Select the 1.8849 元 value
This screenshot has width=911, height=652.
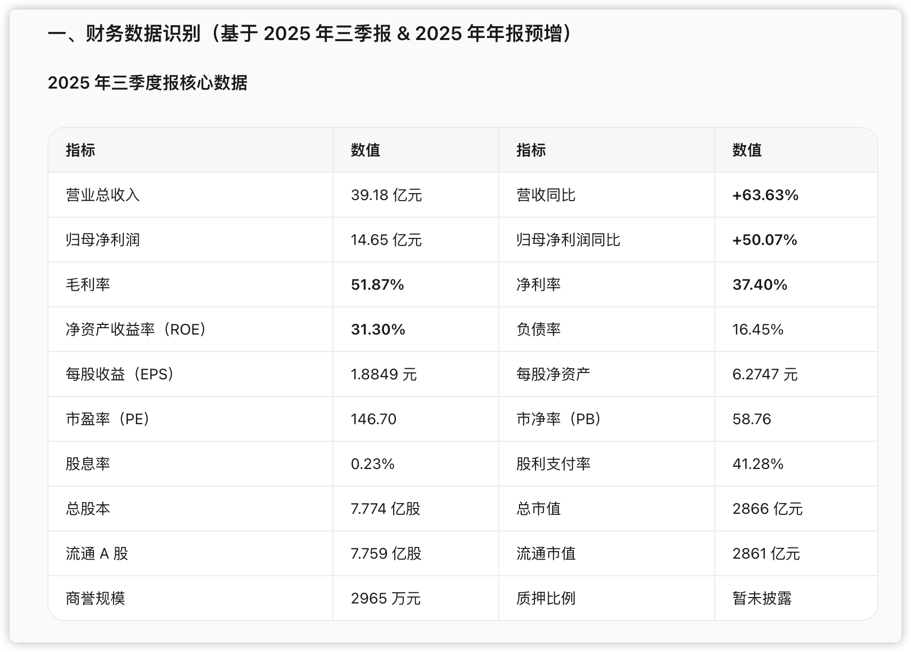click(x=383, y=374)
